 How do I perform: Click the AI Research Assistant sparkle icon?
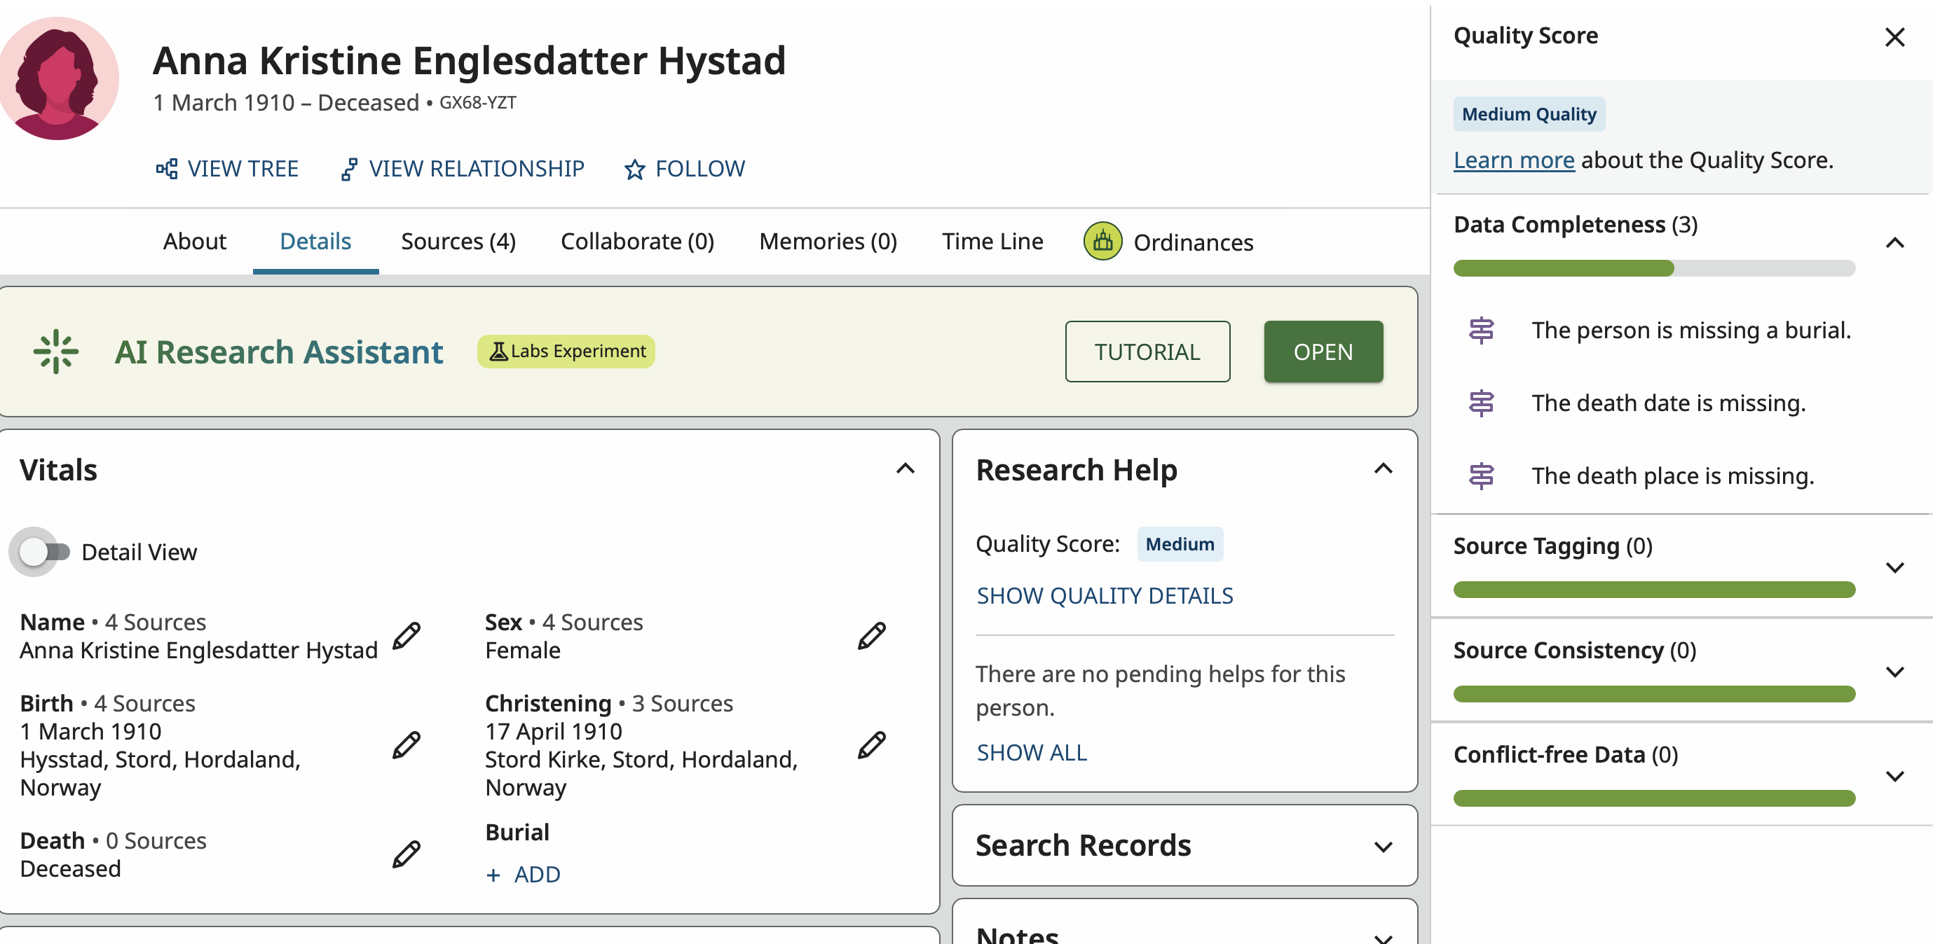click(55, 351)
